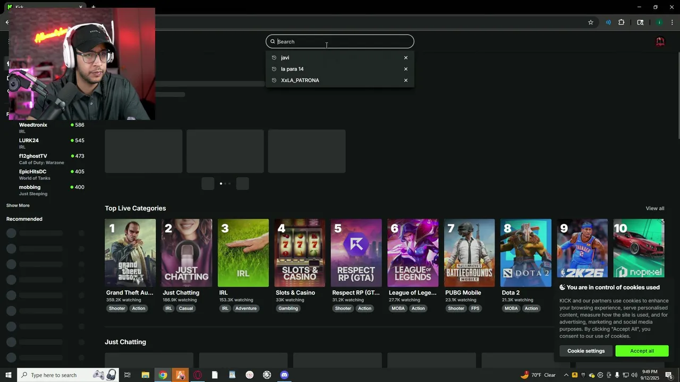The image size is (680, 382).
Task: Open the Respect RP (GTA) category thumbnail
Action: tap(356, 253)
